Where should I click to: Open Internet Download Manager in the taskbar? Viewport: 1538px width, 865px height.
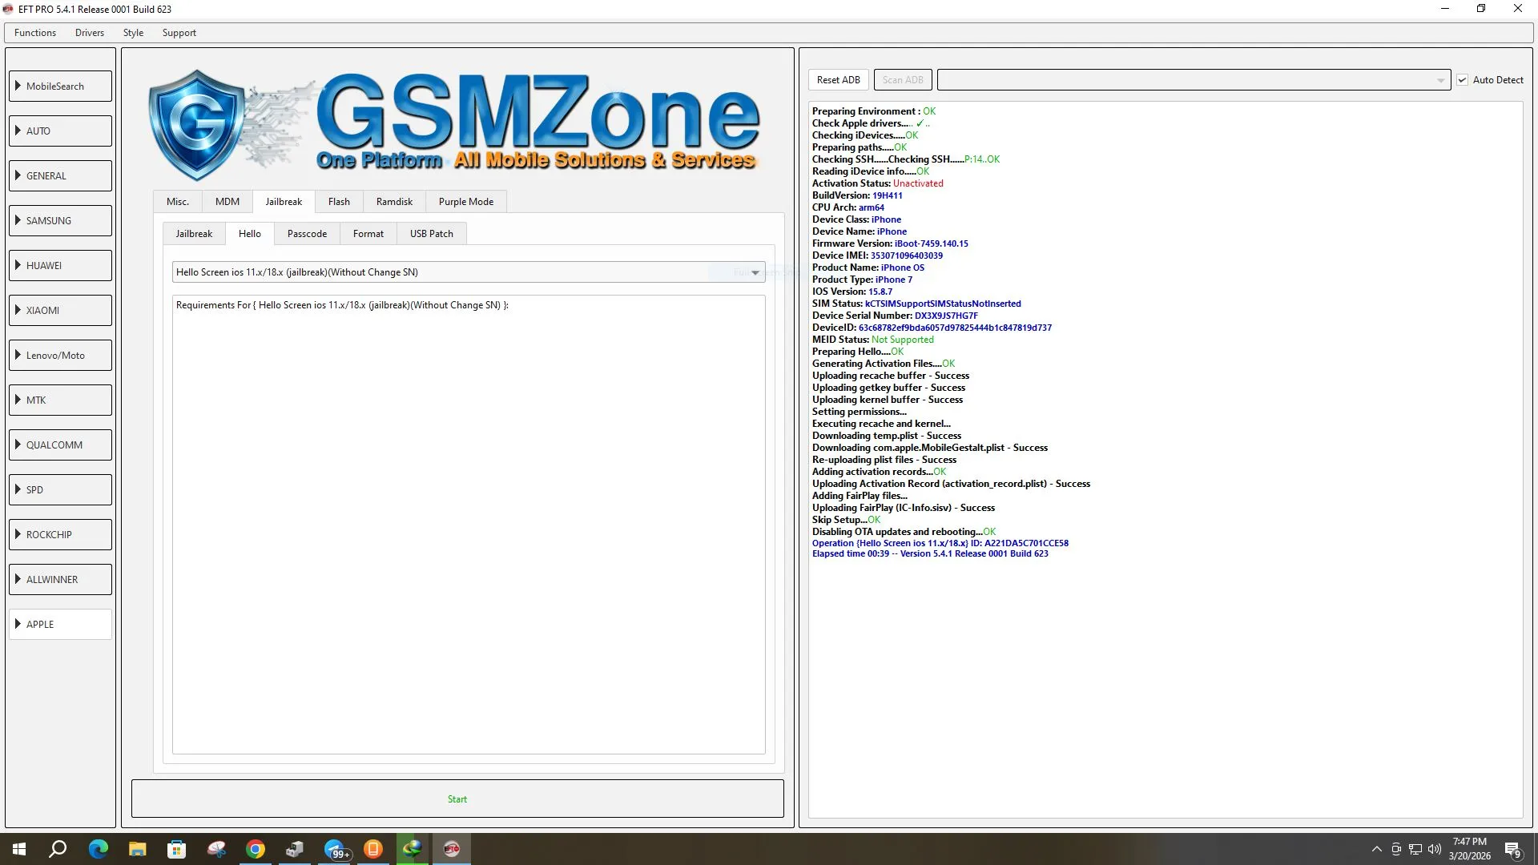(413, 849)
